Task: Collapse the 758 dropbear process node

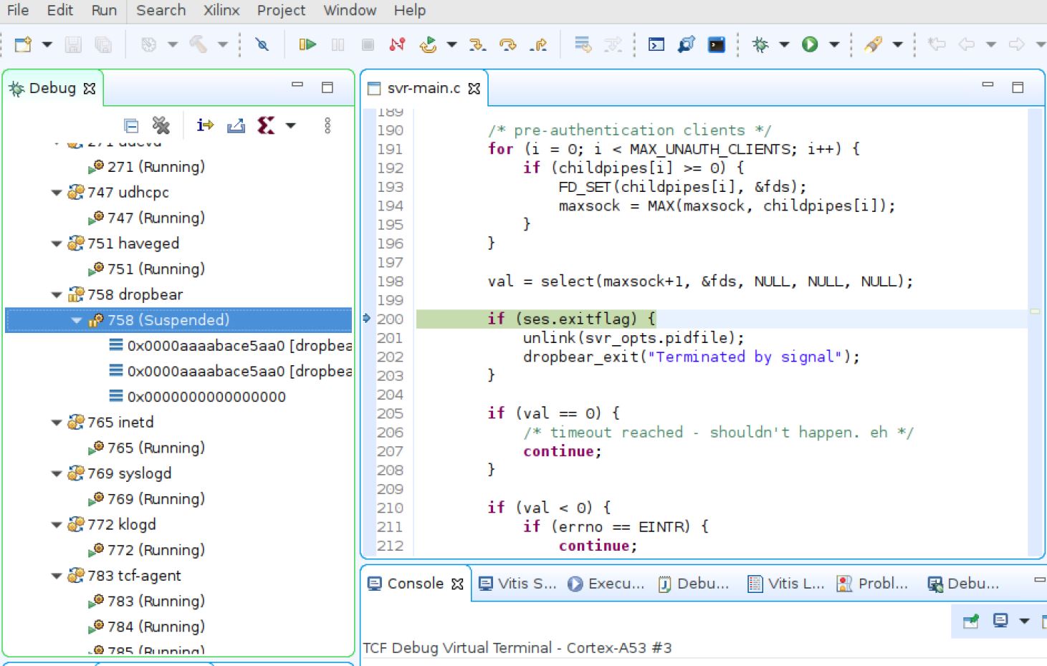Action: [x=57, y=294]
